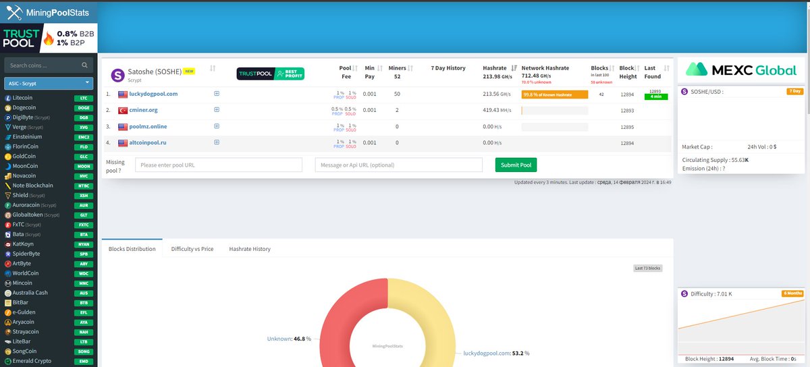Click the MiningPoolStats logo
This screenshot has width=810, height=367.
point(49,11)
